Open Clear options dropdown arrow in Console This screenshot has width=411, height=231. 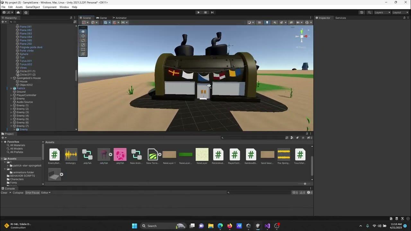10,193
